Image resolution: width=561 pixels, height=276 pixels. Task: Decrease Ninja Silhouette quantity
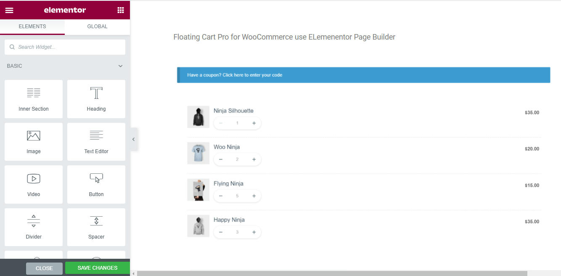click(x=221, y=123)
